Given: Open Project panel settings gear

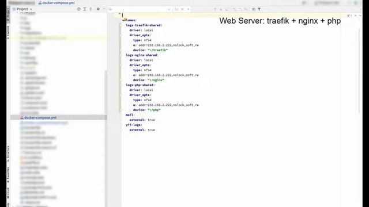Looking at the screenshot, I should click(98, 9).
